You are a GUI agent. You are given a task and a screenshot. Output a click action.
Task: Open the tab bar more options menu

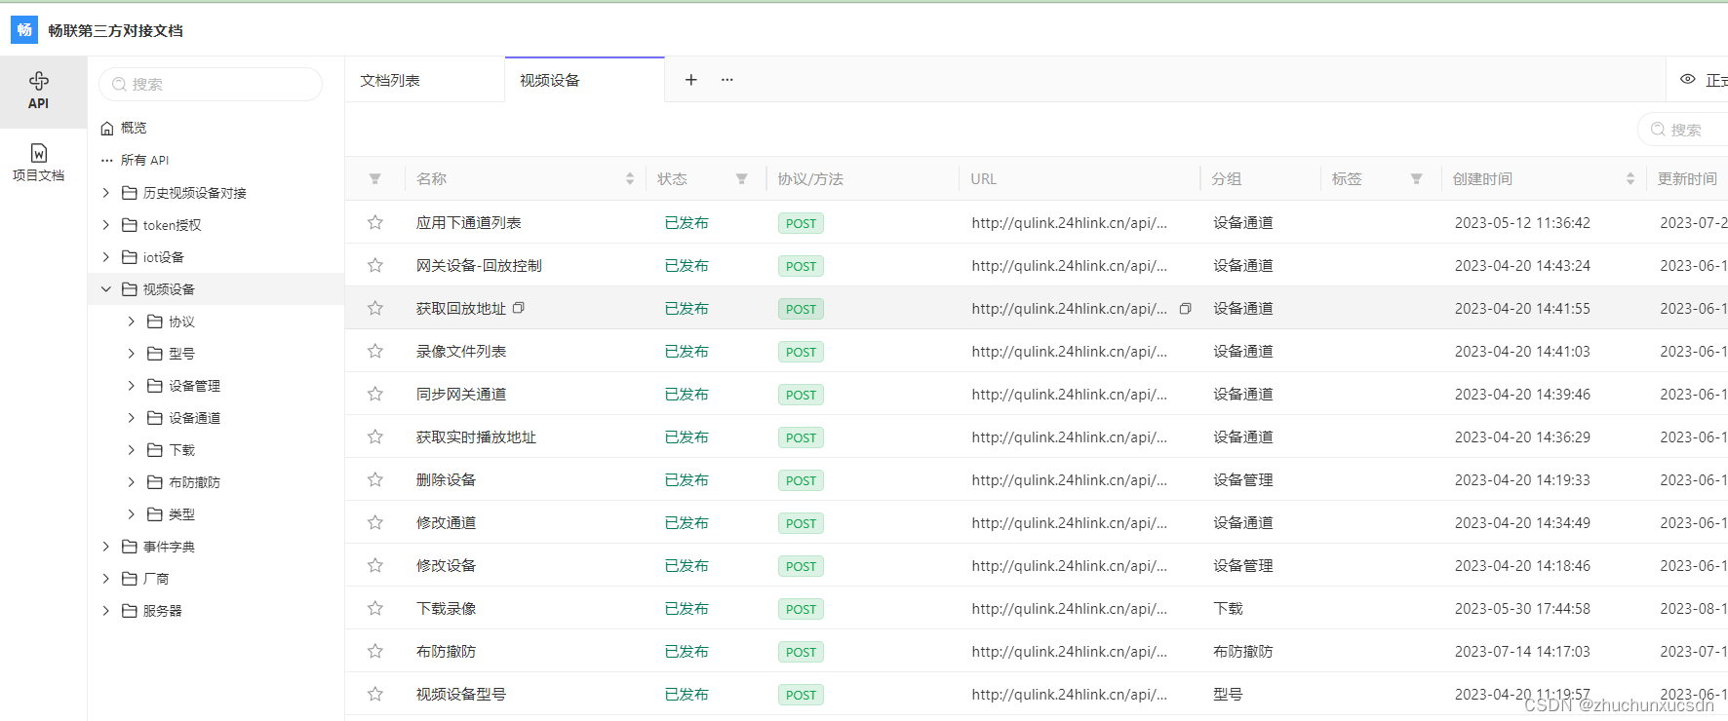(727, 80)
